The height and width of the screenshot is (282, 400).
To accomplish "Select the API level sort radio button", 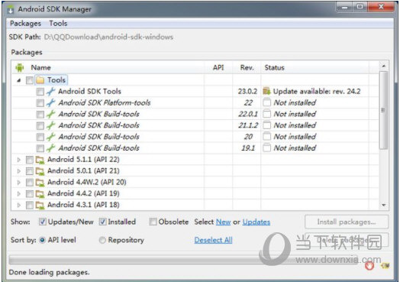I will 43,240.
